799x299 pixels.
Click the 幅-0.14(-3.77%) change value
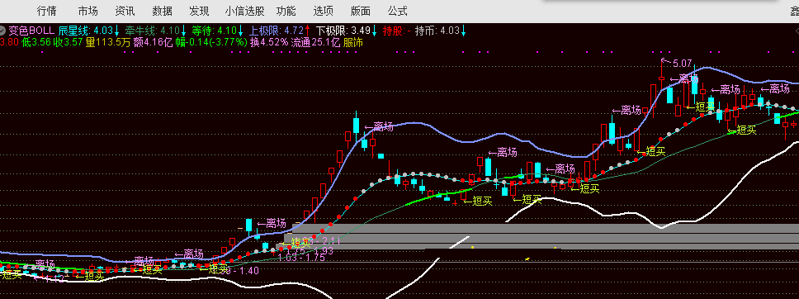coord(212,42)
